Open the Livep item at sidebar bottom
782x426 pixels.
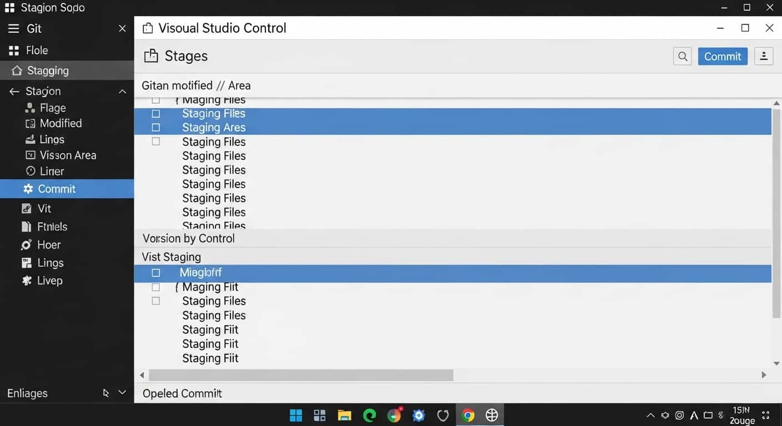coord(49,280)
